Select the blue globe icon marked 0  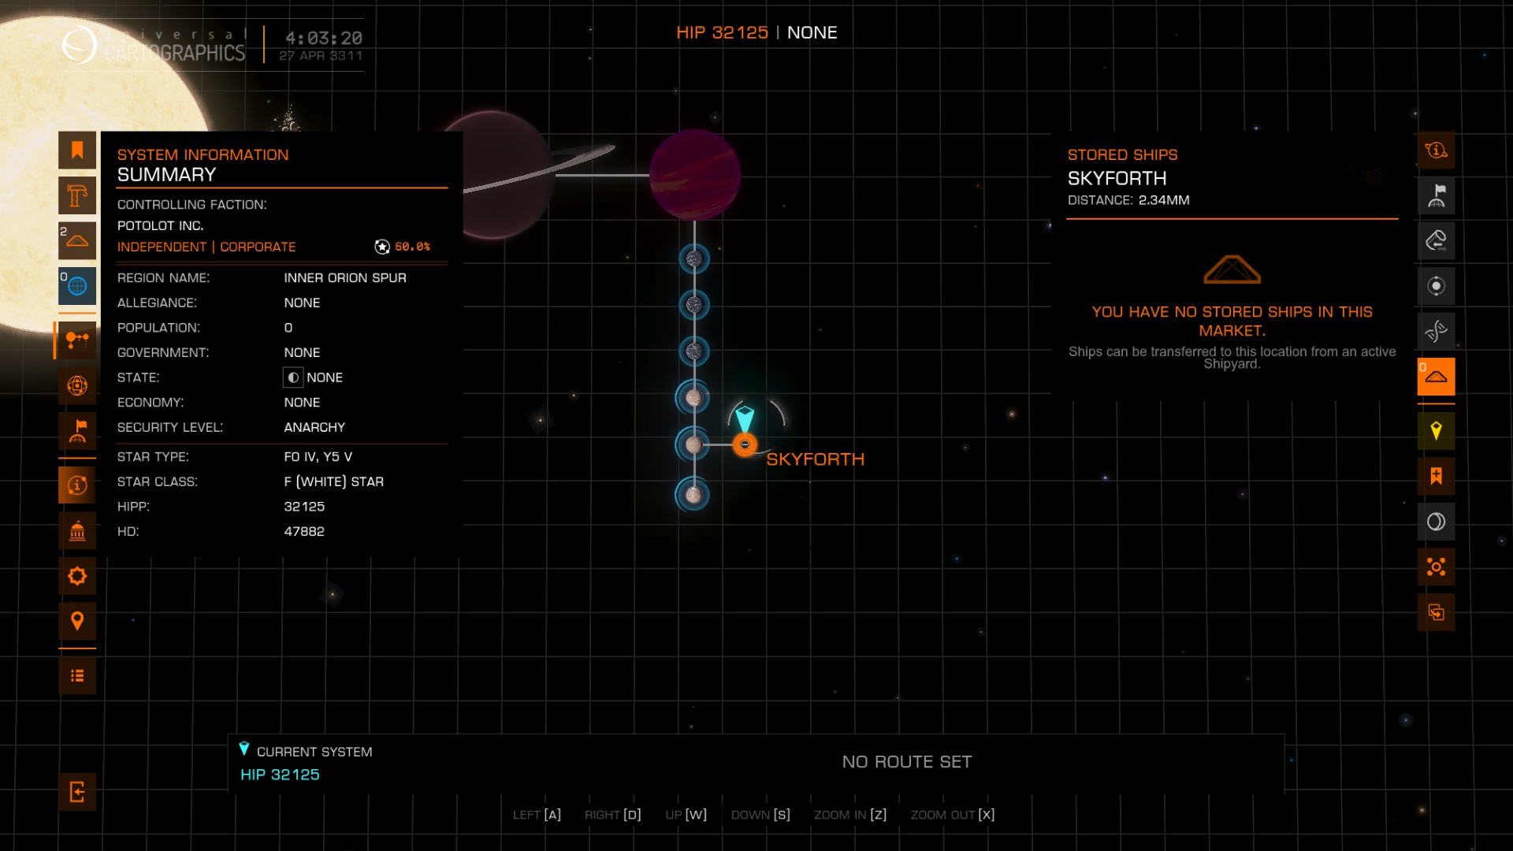tap(77, 286)
